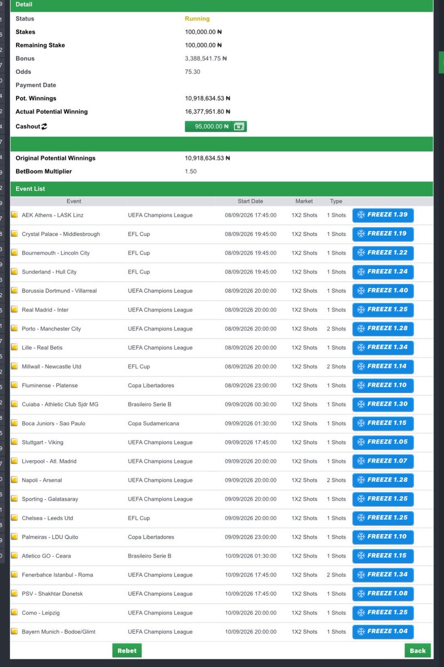Viewport: 444px width, 667px height.
Task: Freeze Napoli - Arsenal selection
Action: pos(383,479)
